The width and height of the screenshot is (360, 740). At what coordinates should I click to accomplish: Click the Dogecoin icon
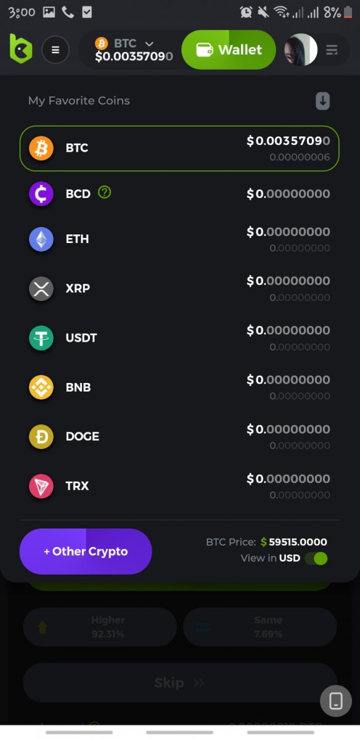point(41,437)
